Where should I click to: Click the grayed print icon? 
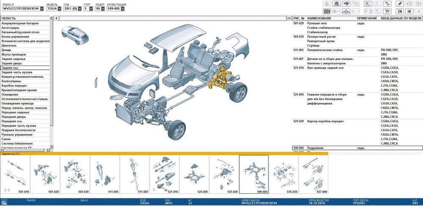click(327, 4)
